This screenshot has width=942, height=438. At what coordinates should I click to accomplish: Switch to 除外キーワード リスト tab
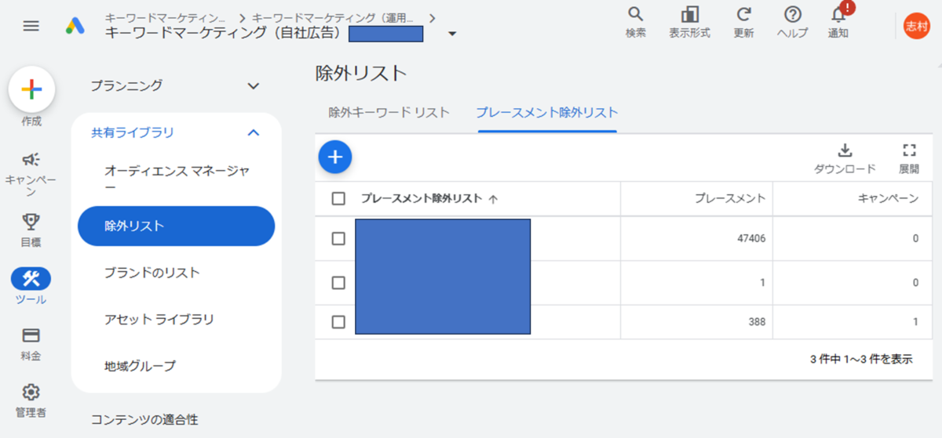(389, 112)
